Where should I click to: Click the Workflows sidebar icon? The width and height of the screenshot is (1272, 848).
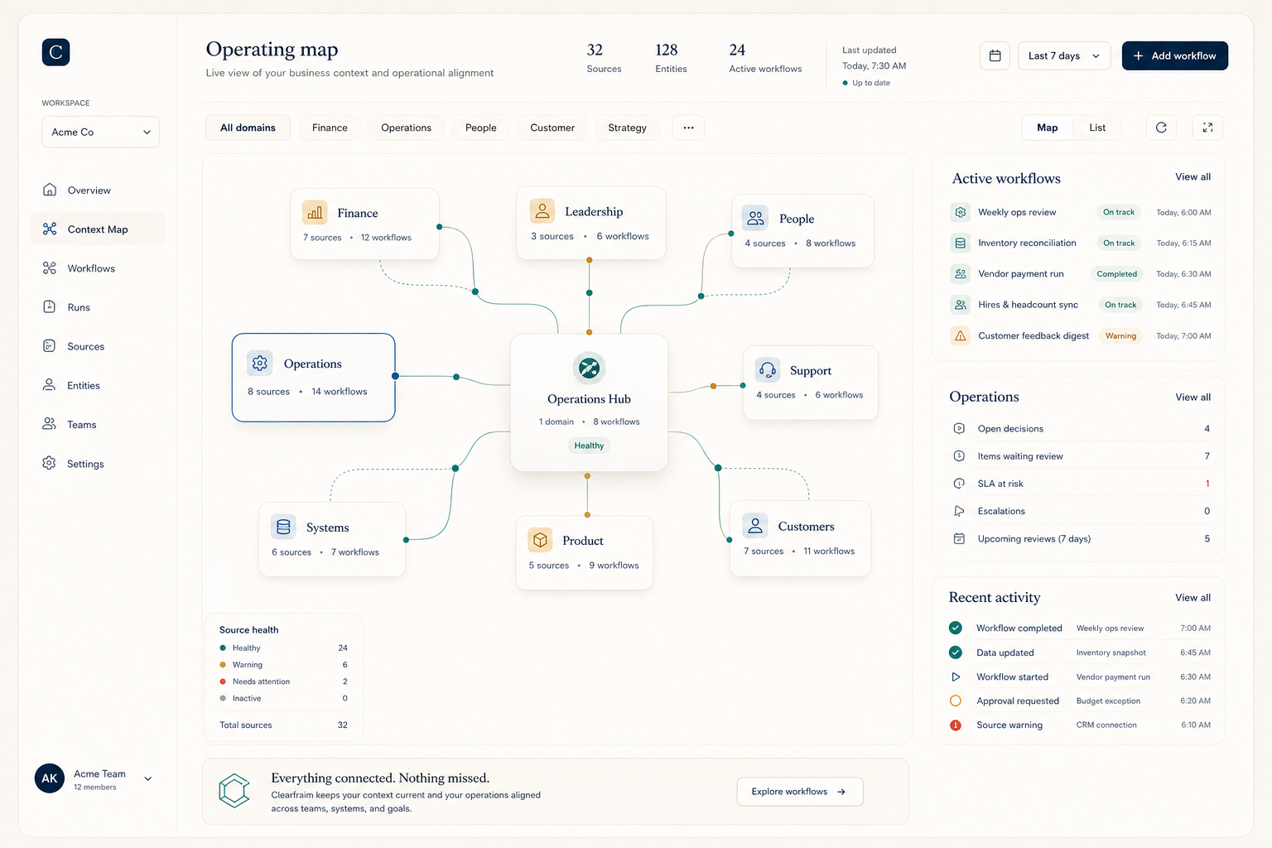point(50,268)
